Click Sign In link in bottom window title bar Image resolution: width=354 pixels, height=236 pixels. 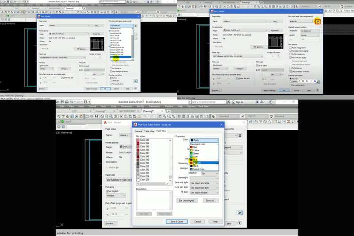point(239,102)
